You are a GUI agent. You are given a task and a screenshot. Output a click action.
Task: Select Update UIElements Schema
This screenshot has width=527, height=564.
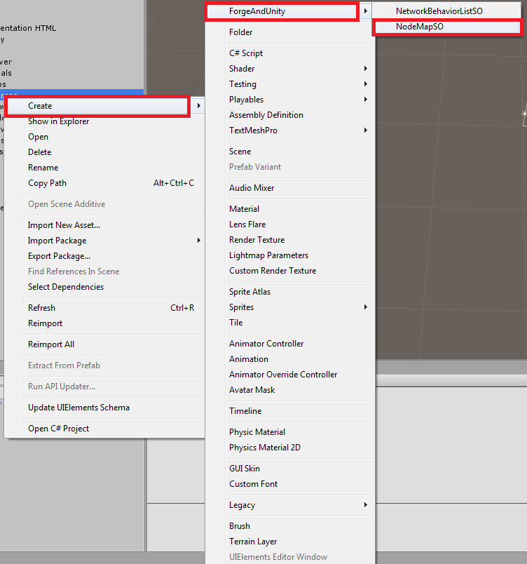pyautogui.click(x=104, y=408)
